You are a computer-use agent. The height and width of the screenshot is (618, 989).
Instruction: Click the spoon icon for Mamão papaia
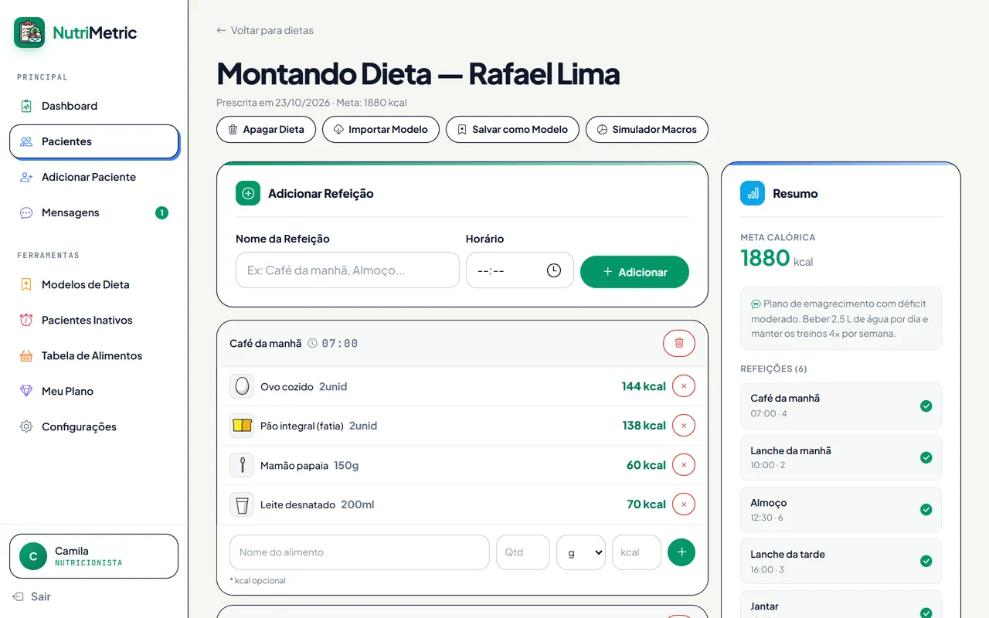242,465
